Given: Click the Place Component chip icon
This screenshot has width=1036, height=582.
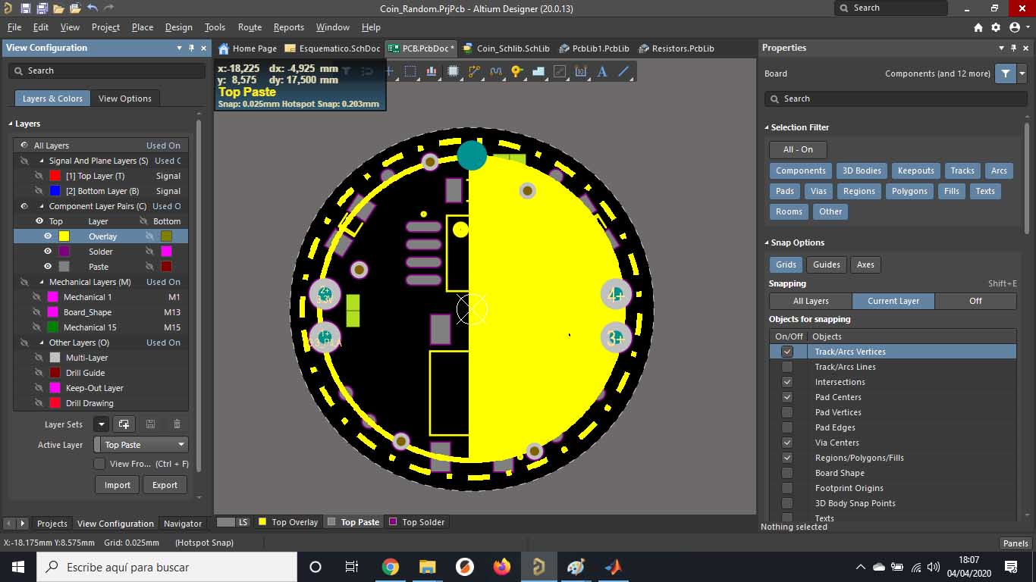Looking at the screenshot, I should pyautogui.click(x=453, y=72).
